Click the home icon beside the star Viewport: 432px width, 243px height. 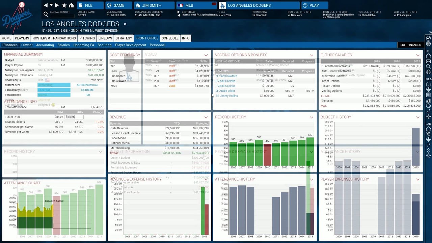[71, 5]
